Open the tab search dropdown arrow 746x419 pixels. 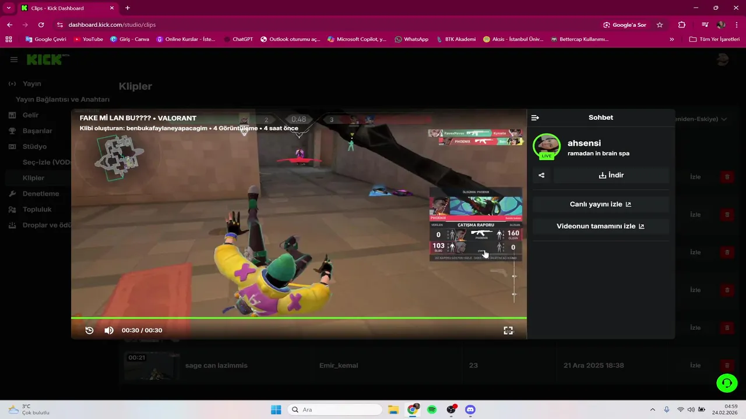tap(8, 8)
